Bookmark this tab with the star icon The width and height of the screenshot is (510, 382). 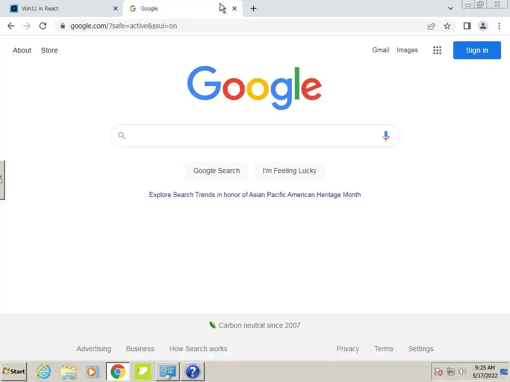(447, 26)
